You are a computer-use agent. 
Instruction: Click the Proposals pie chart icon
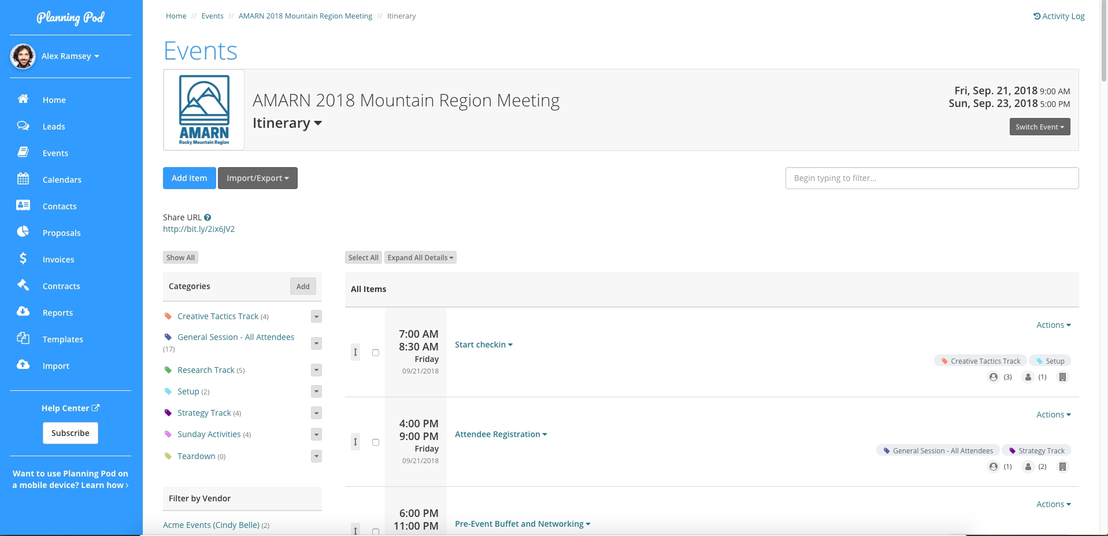tap(23, 232)
